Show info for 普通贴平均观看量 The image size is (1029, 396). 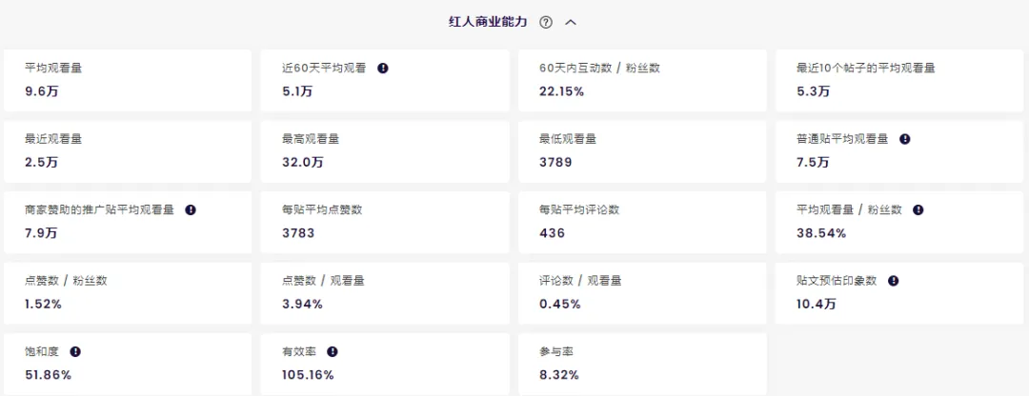[x=904, y=138]
